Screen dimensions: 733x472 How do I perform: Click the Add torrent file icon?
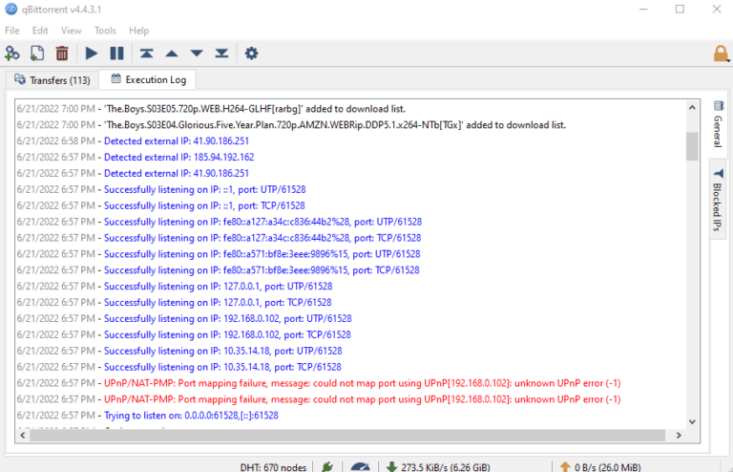(37, 54)
